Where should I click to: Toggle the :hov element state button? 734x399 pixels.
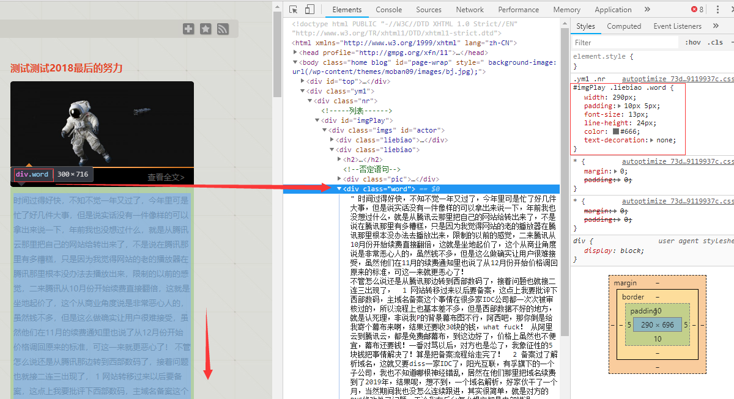693,42
